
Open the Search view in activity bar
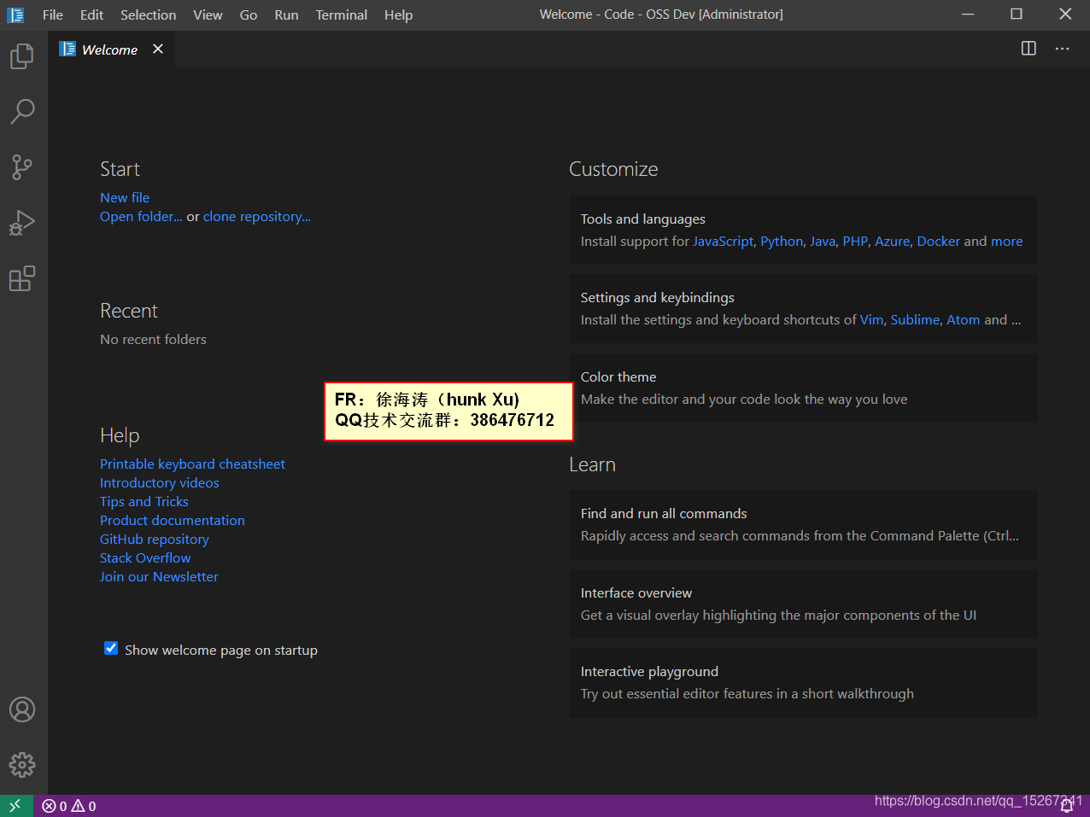(x=22, y=111)
